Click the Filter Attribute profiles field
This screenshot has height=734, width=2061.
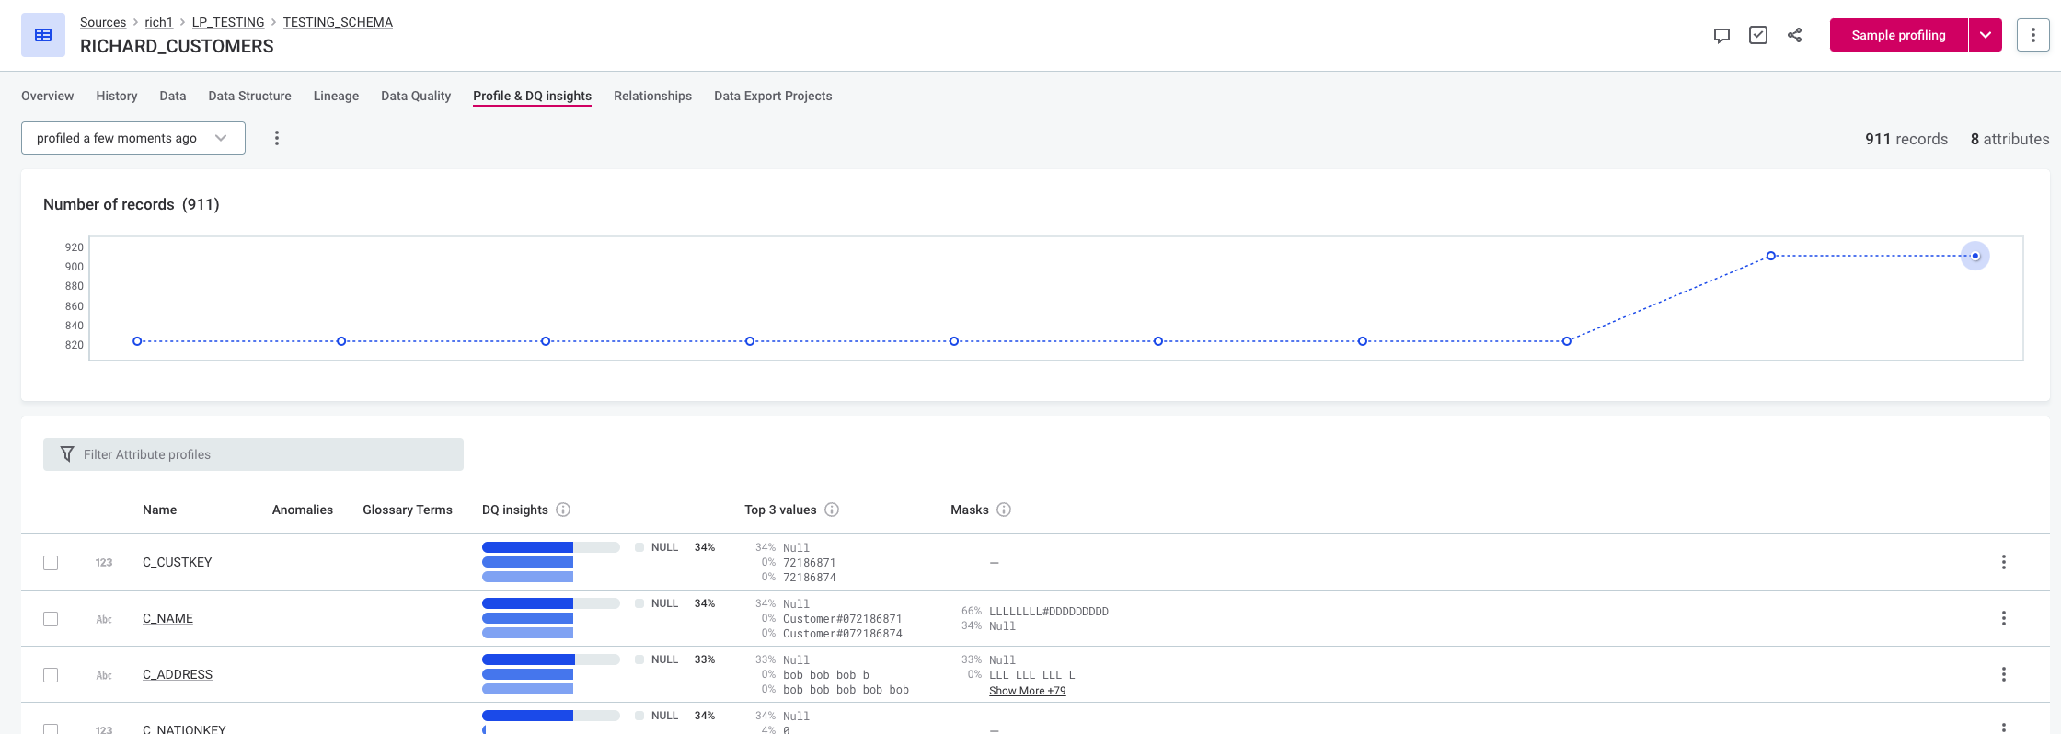(253, 454)
